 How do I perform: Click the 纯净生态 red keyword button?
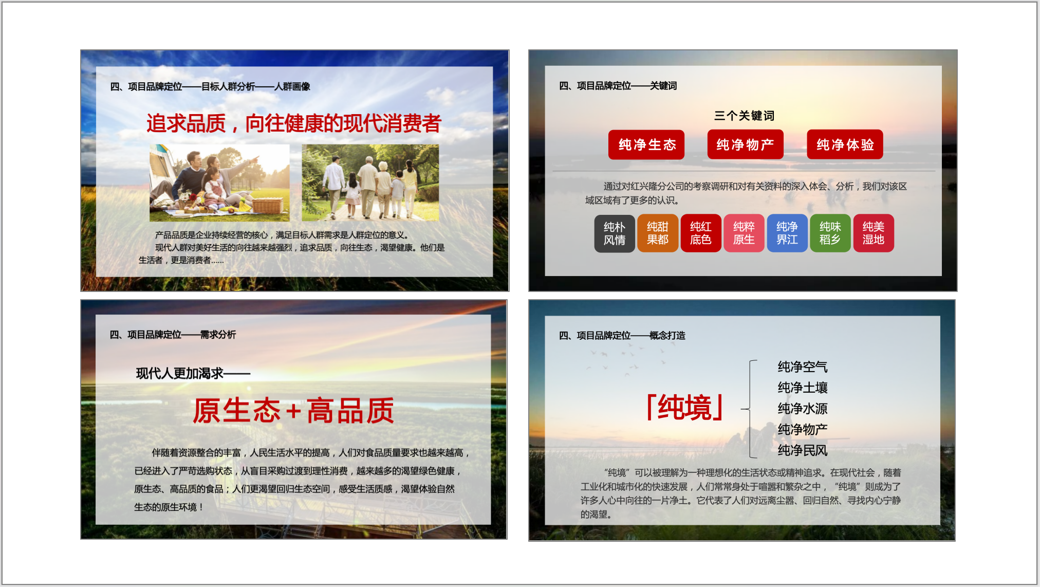click(646, 145)
